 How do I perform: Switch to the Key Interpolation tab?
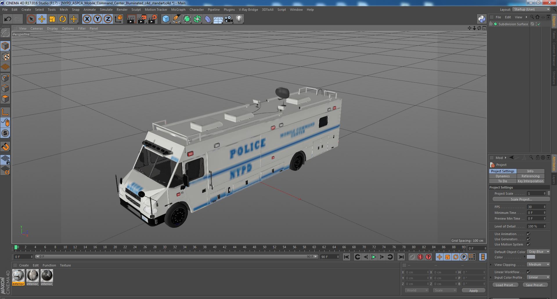[x=530, y=181]
